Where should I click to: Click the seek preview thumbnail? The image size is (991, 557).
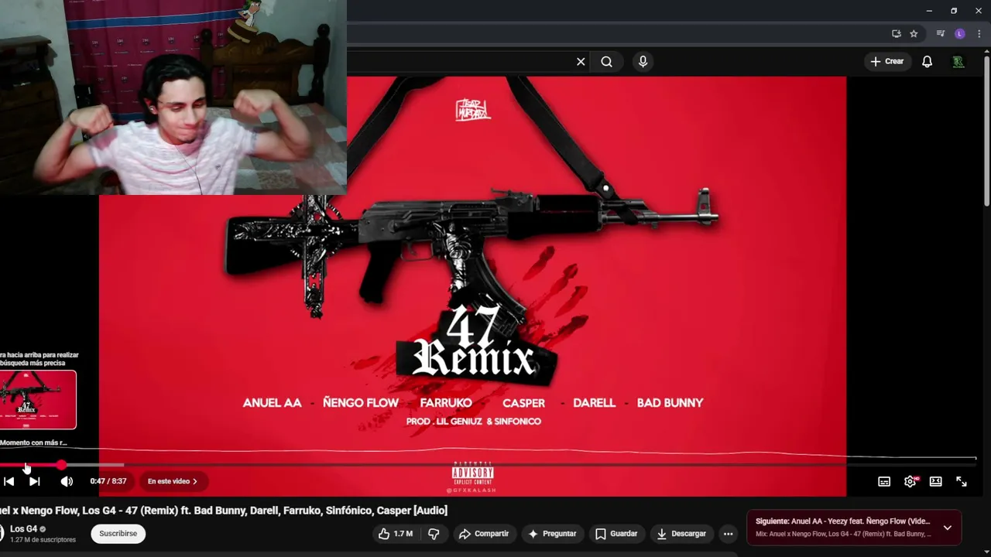[38, 399]
